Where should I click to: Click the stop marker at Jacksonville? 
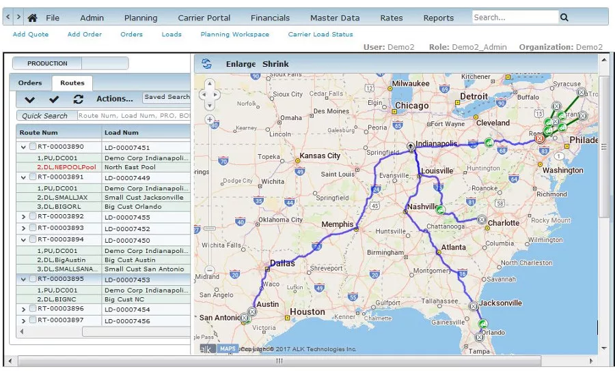pos(474,306)
